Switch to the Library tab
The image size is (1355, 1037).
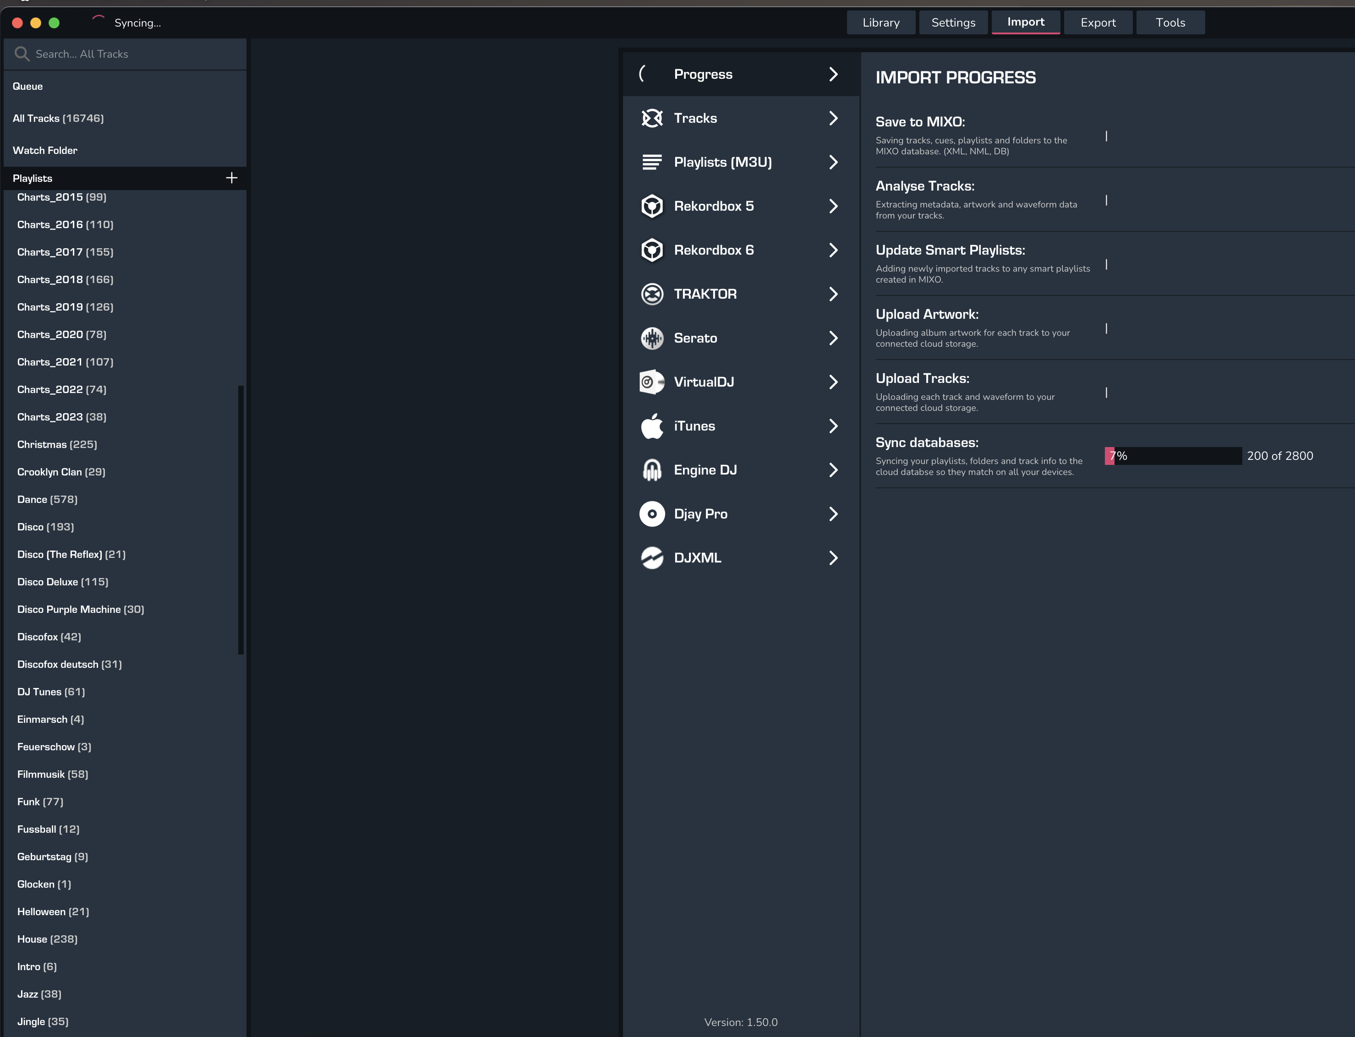[881, 23]
